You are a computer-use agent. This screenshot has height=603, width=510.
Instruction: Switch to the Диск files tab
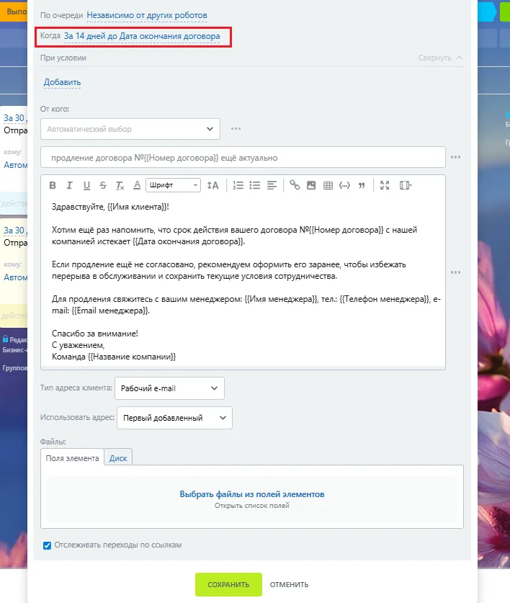[x=118, y=458]
